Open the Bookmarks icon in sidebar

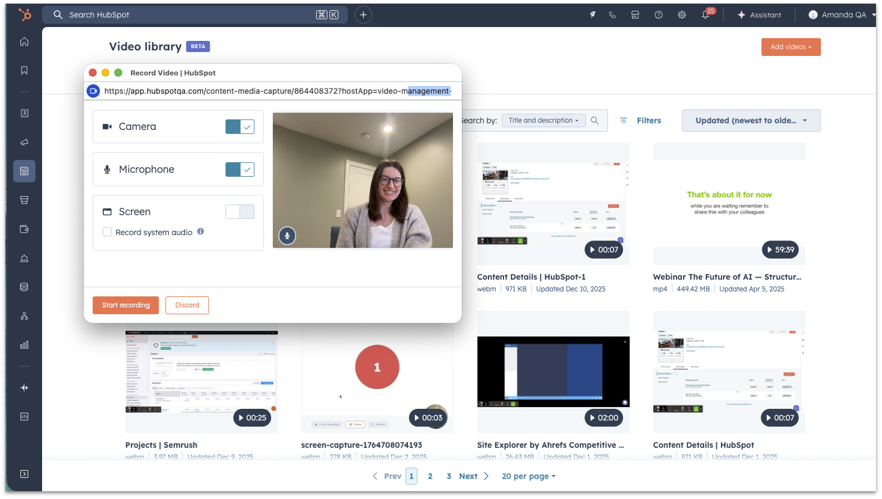tap(24, 70)
